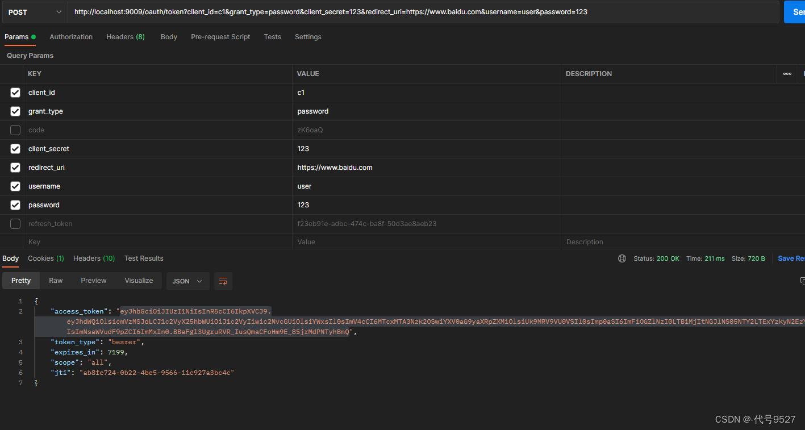Open the POST method dropdown
The height and width of the screenshot is (430, 805).
pyautogui.click(x=35, y=12)
